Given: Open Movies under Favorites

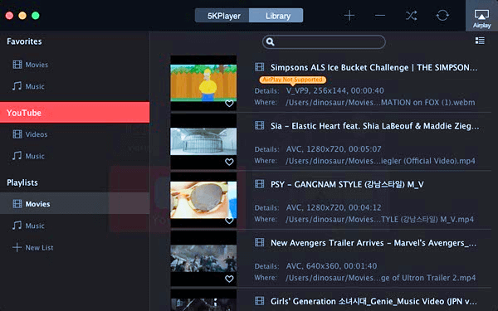Looking at the screenshot, I should pyautogui.click(x=31, y=65).
